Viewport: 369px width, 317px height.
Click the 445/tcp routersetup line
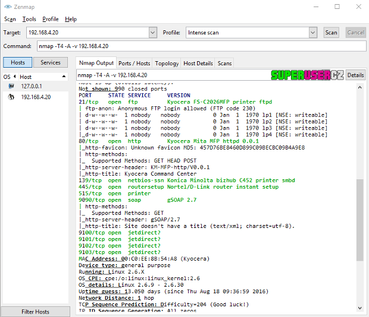click(x=179, y=187)
